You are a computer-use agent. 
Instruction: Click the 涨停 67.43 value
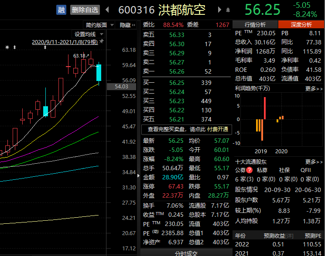pyautogui.click(x=176, y=186)
